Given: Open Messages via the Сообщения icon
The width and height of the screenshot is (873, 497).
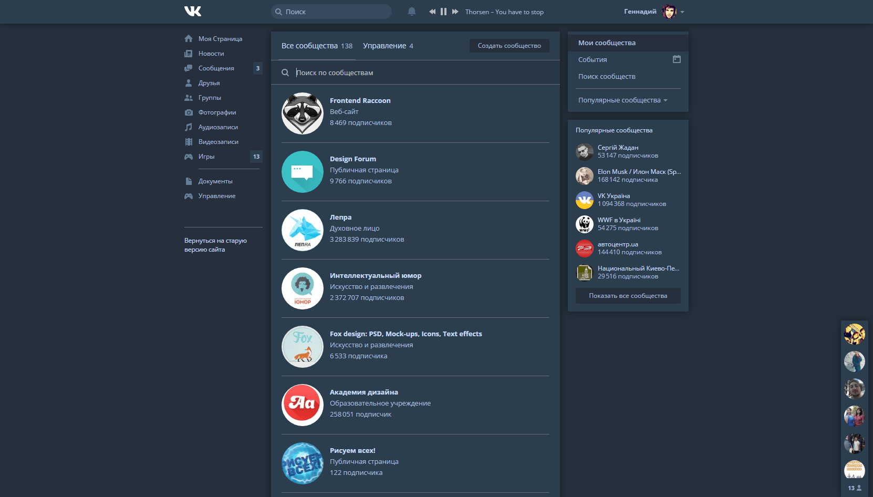Looking at the screenshot, I should 189,68.
